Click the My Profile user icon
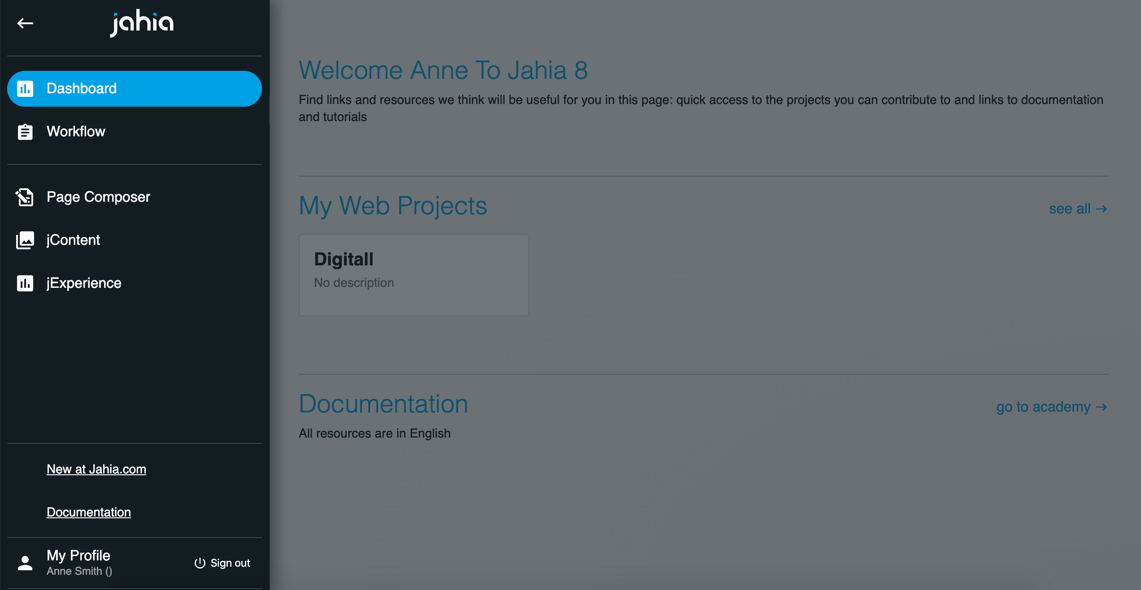Viewport: 1141px width, 590px height. coord(25,563)
